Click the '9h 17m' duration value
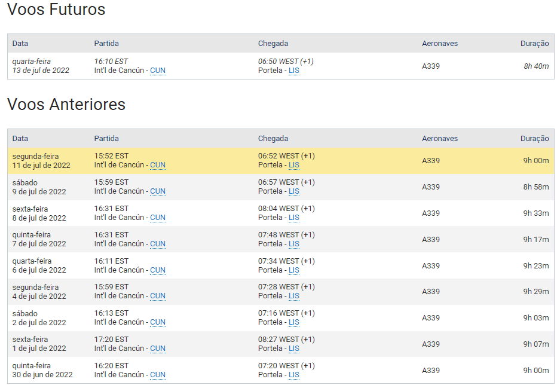This screenshot has width=557, height=385. click(x=536, y=240)
